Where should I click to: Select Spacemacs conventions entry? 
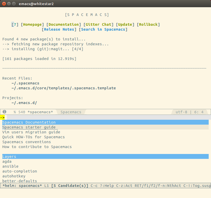pos(27,142)
